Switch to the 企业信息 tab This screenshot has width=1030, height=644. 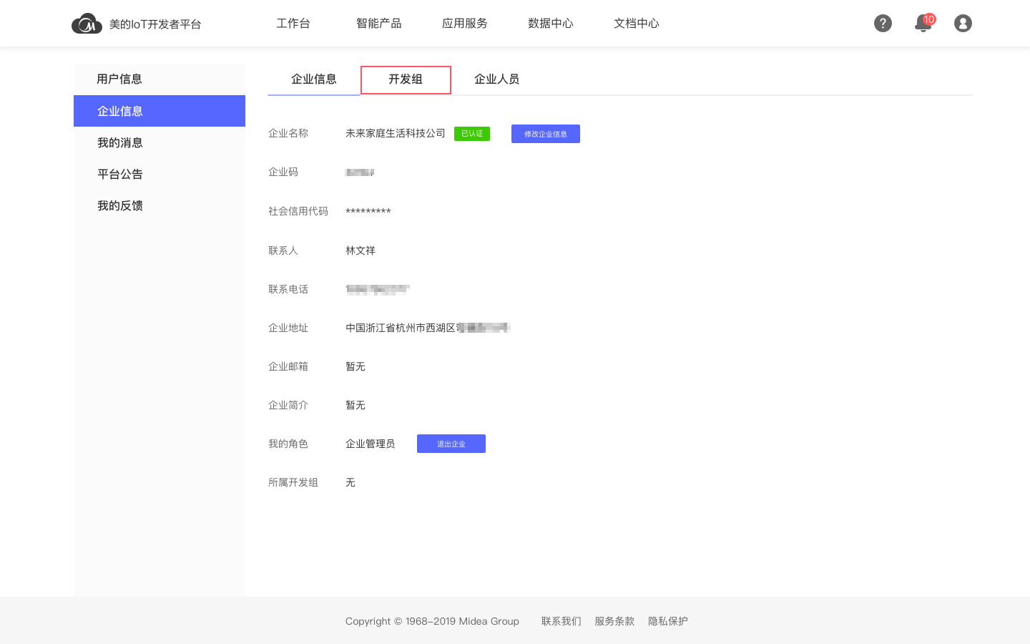pos(314,79)
